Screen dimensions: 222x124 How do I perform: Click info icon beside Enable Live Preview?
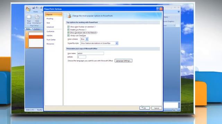pos(86,30)
